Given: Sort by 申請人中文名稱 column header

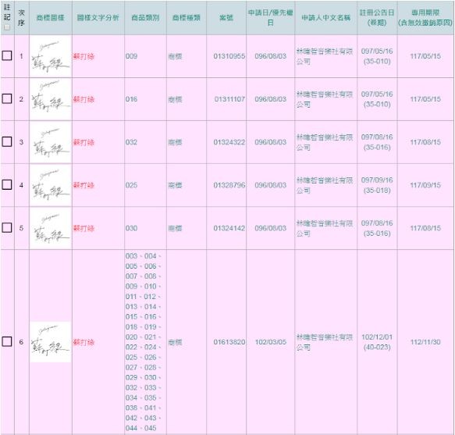Looking at the screenshot, I should click(x=325, y=18).
